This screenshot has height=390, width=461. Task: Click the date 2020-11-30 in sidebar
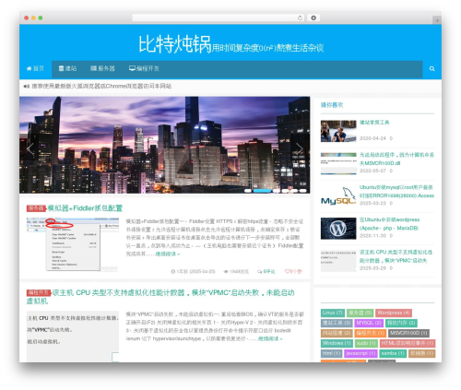pyautogui.click(x=372, y=236)
